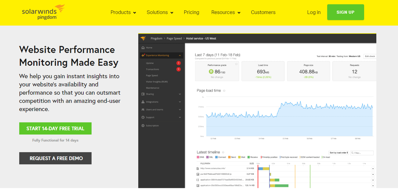Open the Solutions dropdown menu
Image resolution: width=398 pixels, height=189 pixels.
160,12
